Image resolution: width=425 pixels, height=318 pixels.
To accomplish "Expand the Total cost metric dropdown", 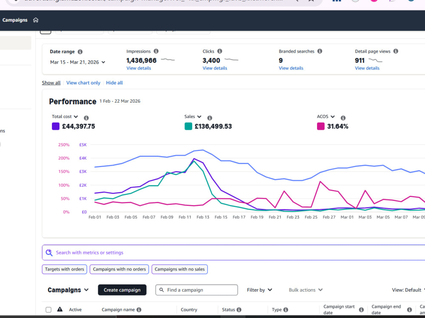I will click(x=65, y=117).
